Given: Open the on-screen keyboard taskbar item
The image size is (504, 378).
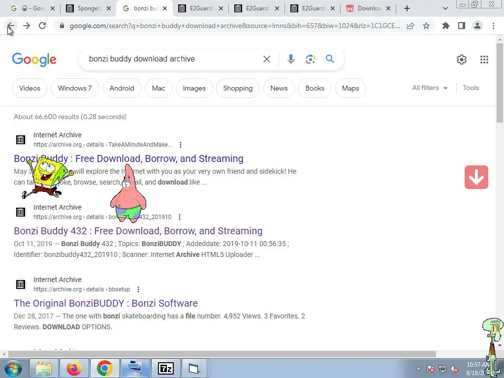Looking at the screenshot, I should [135, 368].
